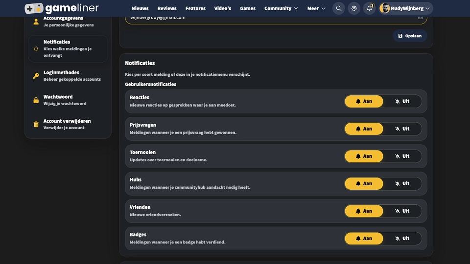Open the Games menu item
This screenshot has height=264, width=470.
coord(248,8)
